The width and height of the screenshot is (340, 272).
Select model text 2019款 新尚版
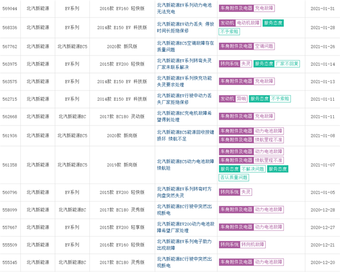click(x=122, y=165)
